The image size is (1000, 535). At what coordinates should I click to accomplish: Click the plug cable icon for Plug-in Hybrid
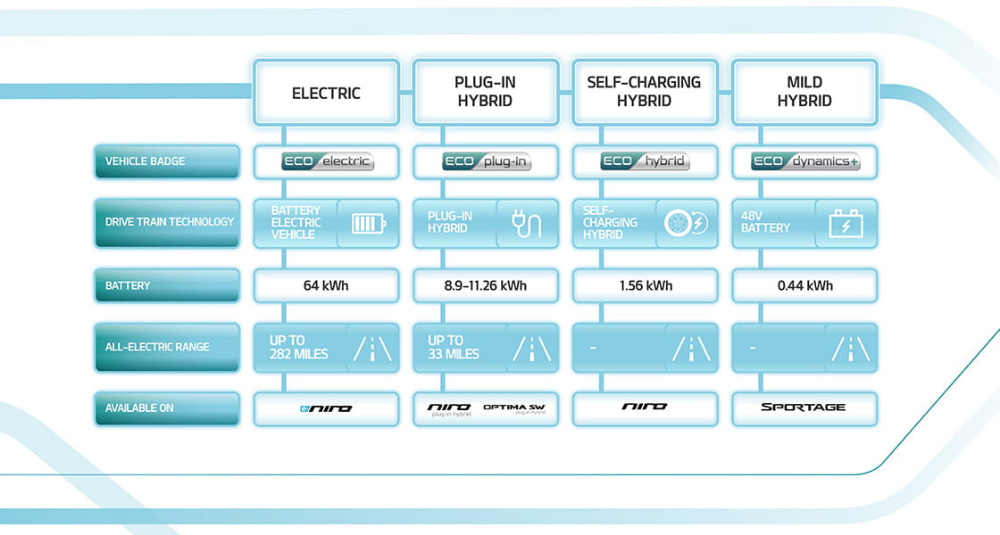(527, 223)
